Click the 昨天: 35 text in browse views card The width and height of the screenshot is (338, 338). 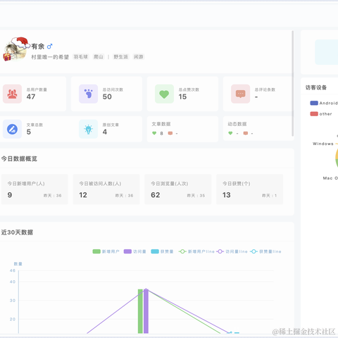196,196
